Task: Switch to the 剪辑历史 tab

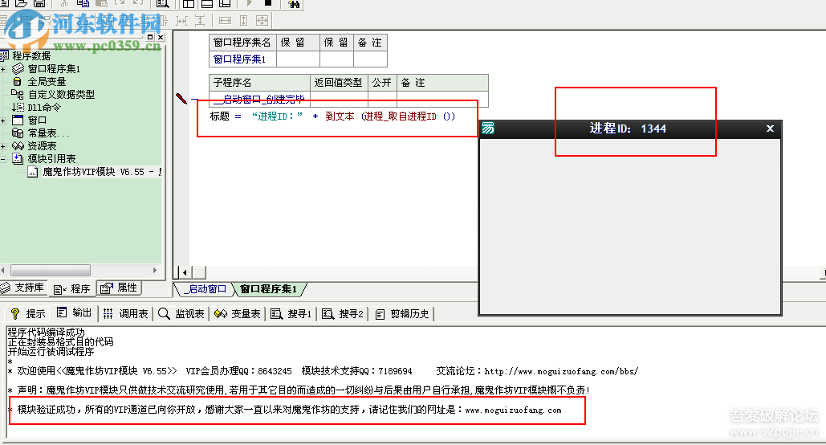Action: (402, 314)
